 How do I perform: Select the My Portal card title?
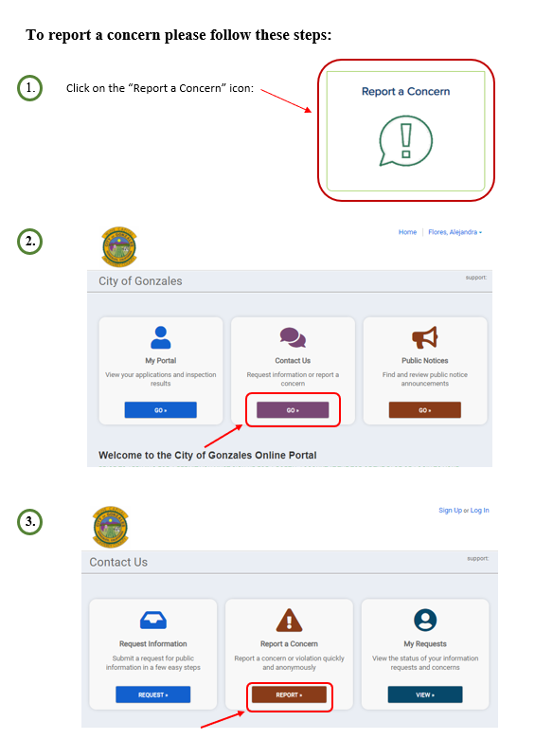[x=161, y=361]
